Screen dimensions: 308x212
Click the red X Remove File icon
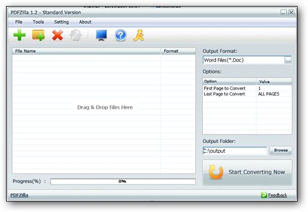57,35
